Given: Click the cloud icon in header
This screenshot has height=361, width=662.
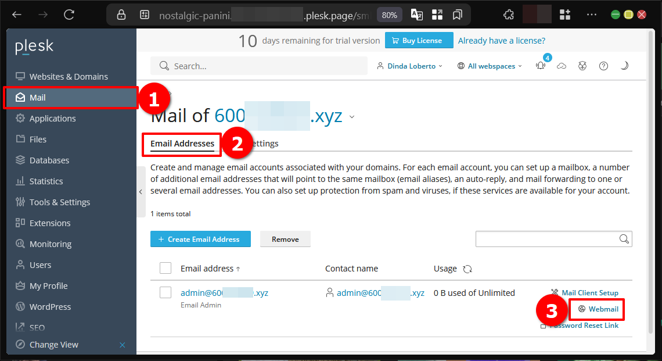Looking at the screenshot, I should (x=562, y=66).
